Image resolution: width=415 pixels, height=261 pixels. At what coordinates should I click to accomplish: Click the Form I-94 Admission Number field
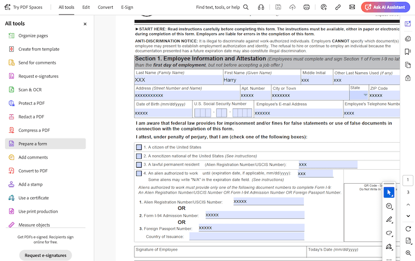pos(255,215)
